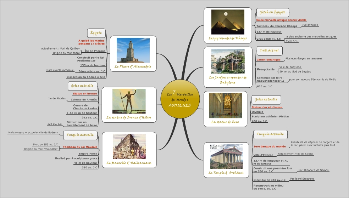Select the 'Égypte' label above the lighthouse branch
This screenshot has width=349, height=198.
point(96,33)
